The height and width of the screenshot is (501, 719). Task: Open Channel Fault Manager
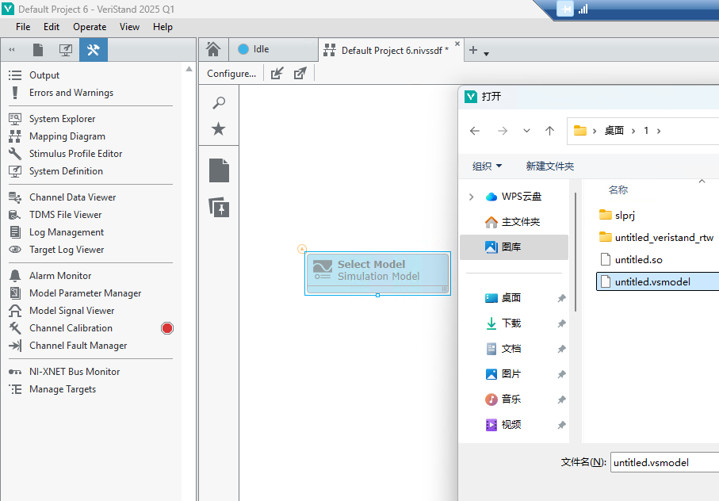tap(78, 345)
